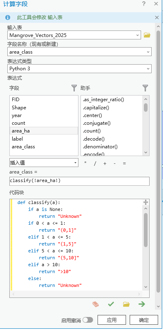Select the area_ha field in list

[x=44, y=131]
